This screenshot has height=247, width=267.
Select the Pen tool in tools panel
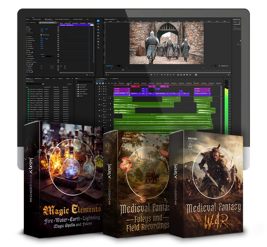tap(98, 36)
